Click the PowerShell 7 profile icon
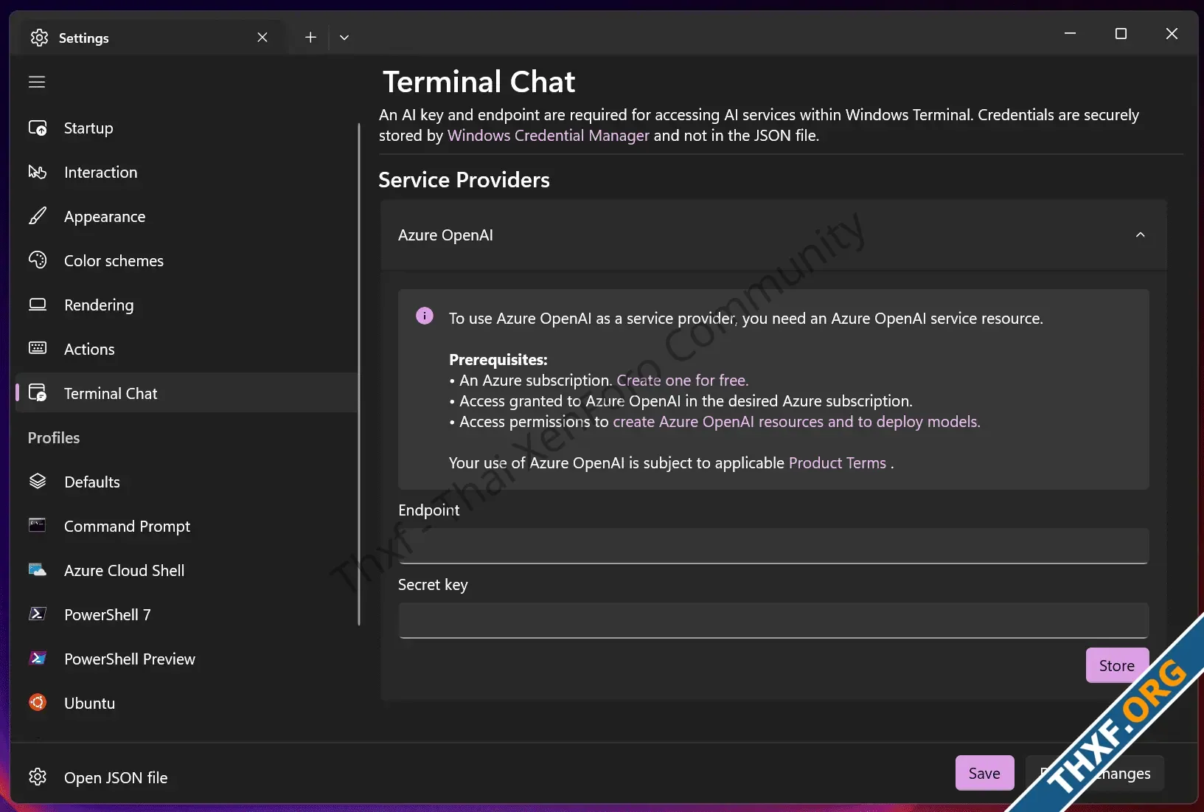Viewport: 1204px width, 812px height. tap(38, 614)
